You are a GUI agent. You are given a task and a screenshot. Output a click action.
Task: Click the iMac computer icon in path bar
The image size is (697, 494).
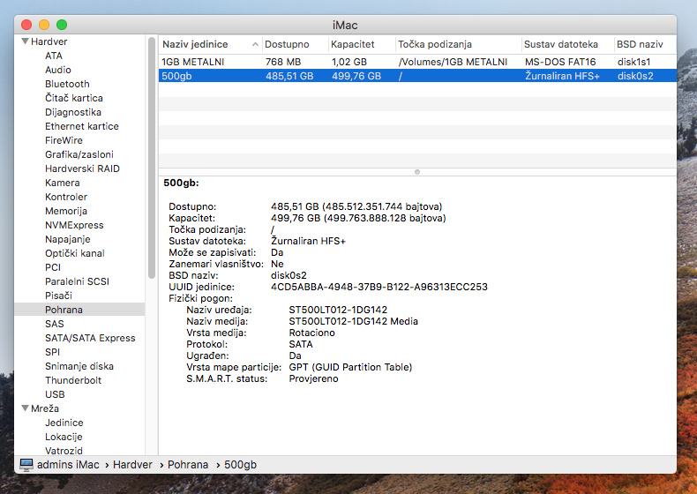[x=26, y=465]
